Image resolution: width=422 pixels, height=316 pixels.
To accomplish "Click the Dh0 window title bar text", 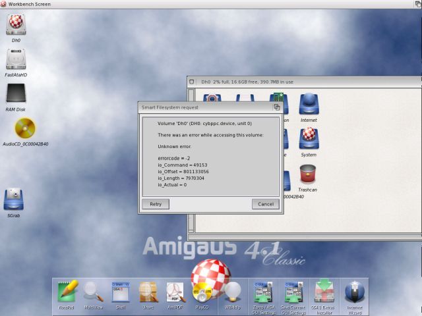I will tap(247, 82).
